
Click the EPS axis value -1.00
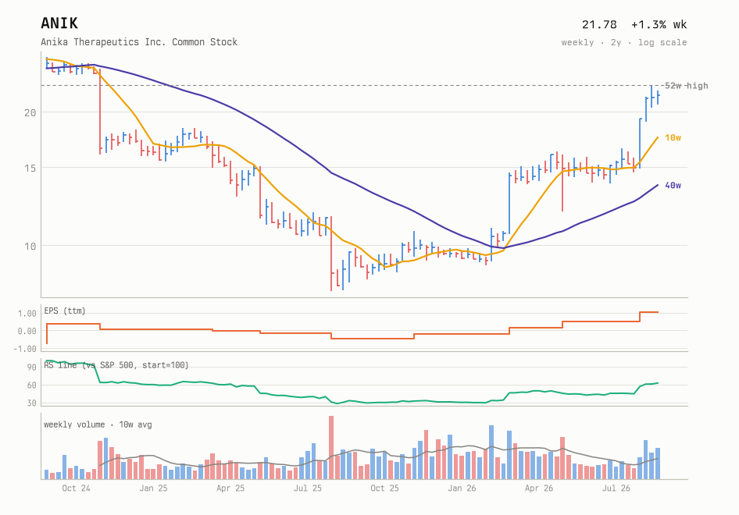click(x=25, y=349)
